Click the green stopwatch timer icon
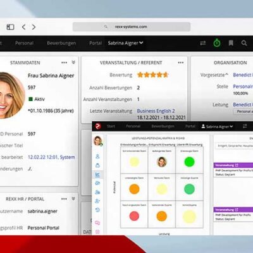Screen dimensions: 253x253 (217, 43)
